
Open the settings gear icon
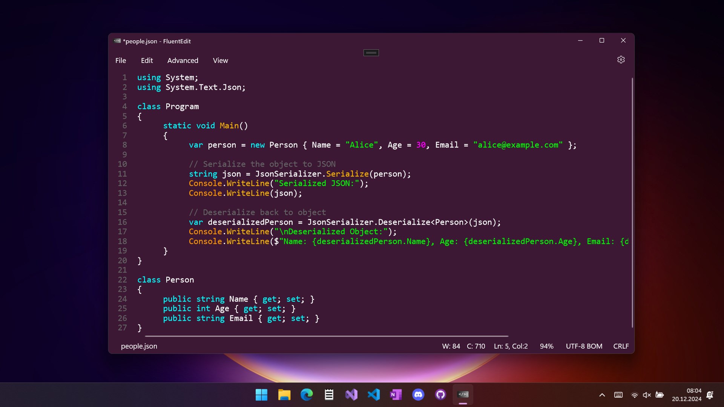pyautogui.click(x=621, y=60)
